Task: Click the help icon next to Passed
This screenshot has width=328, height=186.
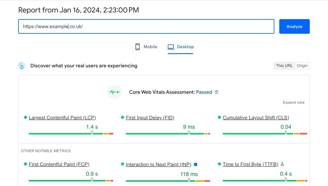Action: click(217, 92)
